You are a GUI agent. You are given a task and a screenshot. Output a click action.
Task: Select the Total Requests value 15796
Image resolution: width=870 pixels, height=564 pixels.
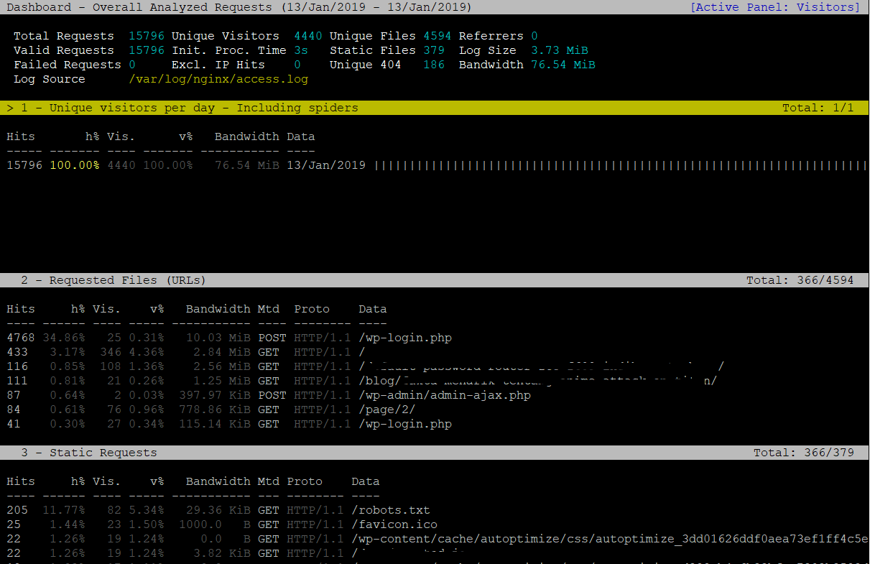click(x=147, y=35)
